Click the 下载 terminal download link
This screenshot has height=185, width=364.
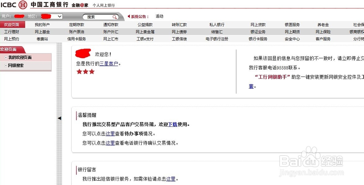click(173, 125)
